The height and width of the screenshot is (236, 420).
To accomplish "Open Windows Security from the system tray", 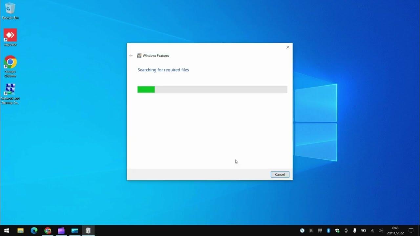I will [x=337, y=230].
